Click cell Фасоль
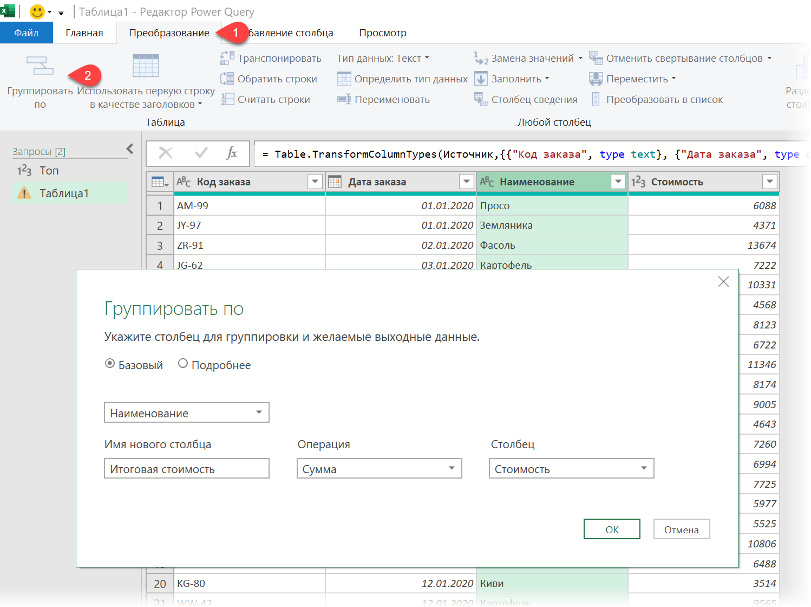The height and width of the screenshot is (607, 811). [x=552, y=246]
